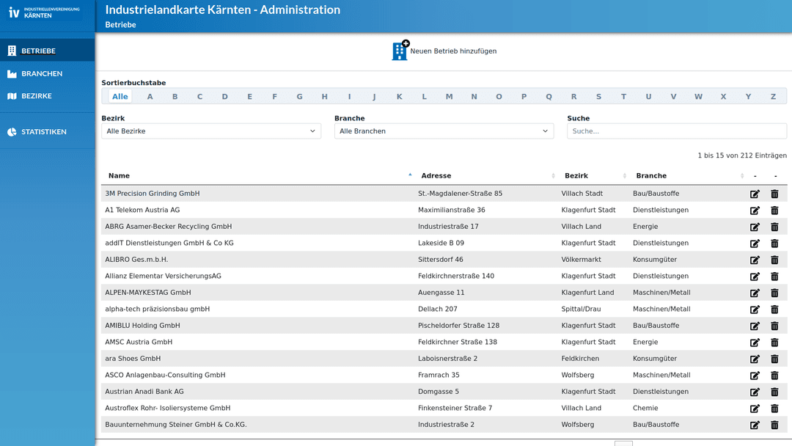Click the address Lakeside B 09
The height and width of the screenshot is (446, 792).
[x=441, y=243]
